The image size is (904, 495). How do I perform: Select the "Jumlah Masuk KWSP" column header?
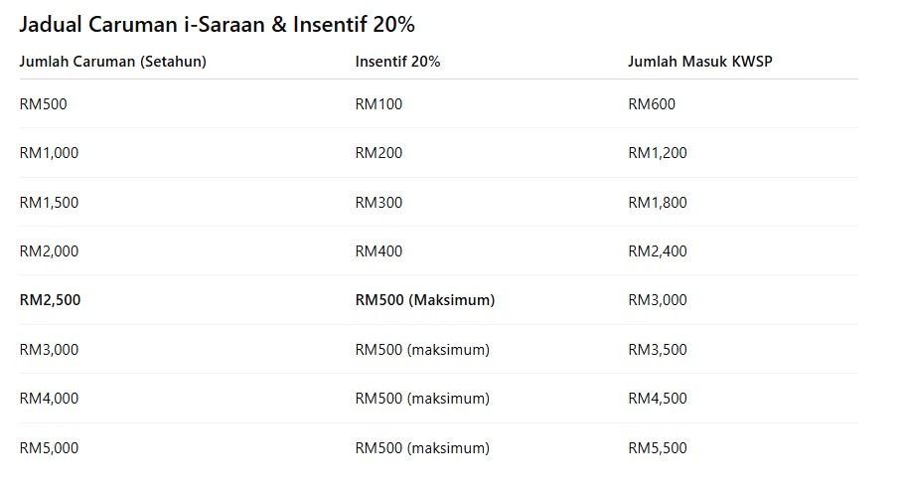pos(699,62)
